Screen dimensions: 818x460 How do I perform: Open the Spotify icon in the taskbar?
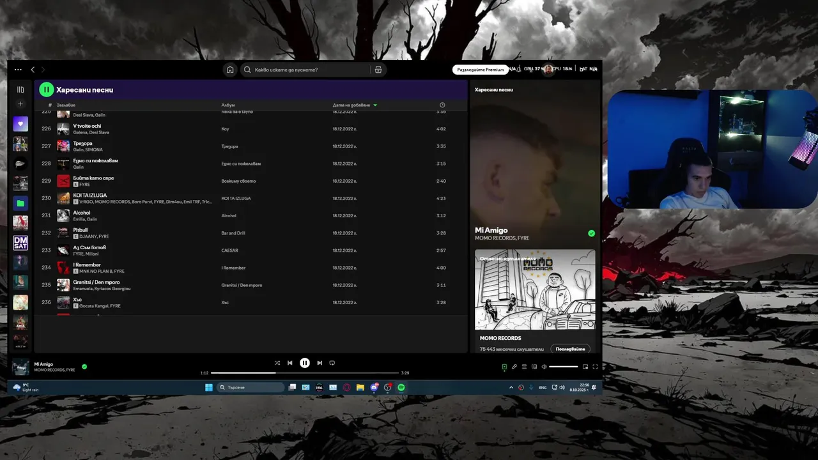(x=401, y=387)
